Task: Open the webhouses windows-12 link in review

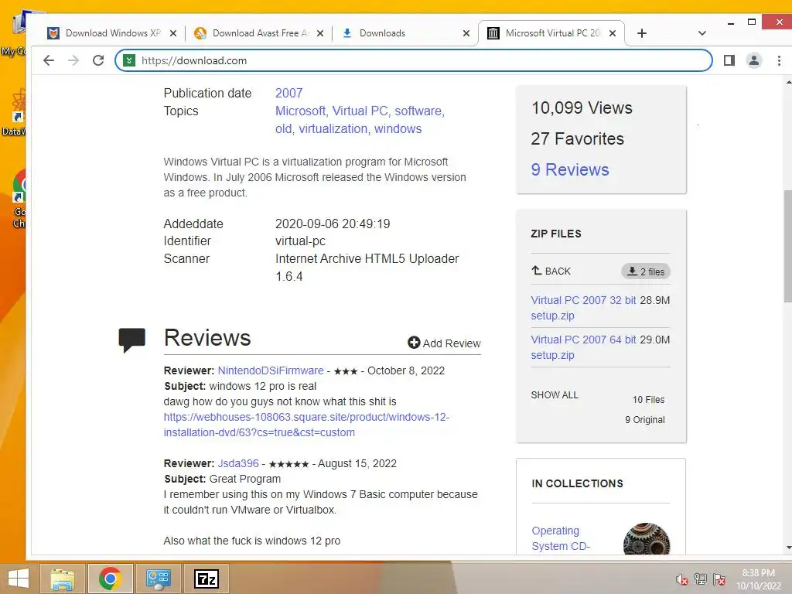Action: click(x=306, y=425)
